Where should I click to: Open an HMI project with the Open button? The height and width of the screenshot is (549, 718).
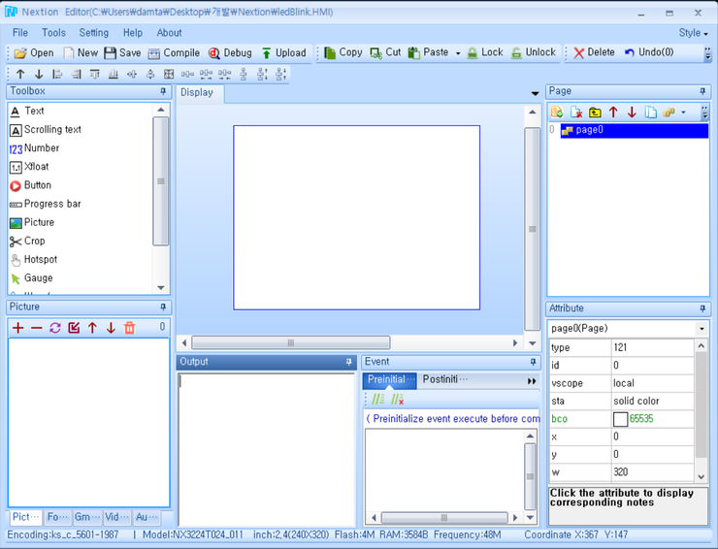[34, 53]
